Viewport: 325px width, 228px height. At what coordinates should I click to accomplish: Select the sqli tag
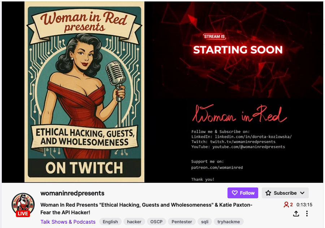point(205,222)
